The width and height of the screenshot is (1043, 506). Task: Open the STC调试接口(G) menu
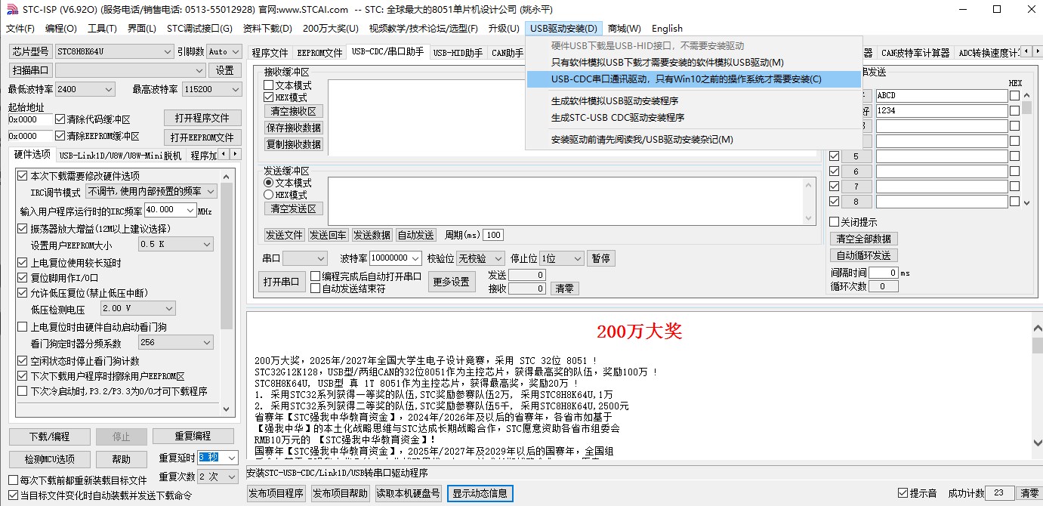point(199,29)
